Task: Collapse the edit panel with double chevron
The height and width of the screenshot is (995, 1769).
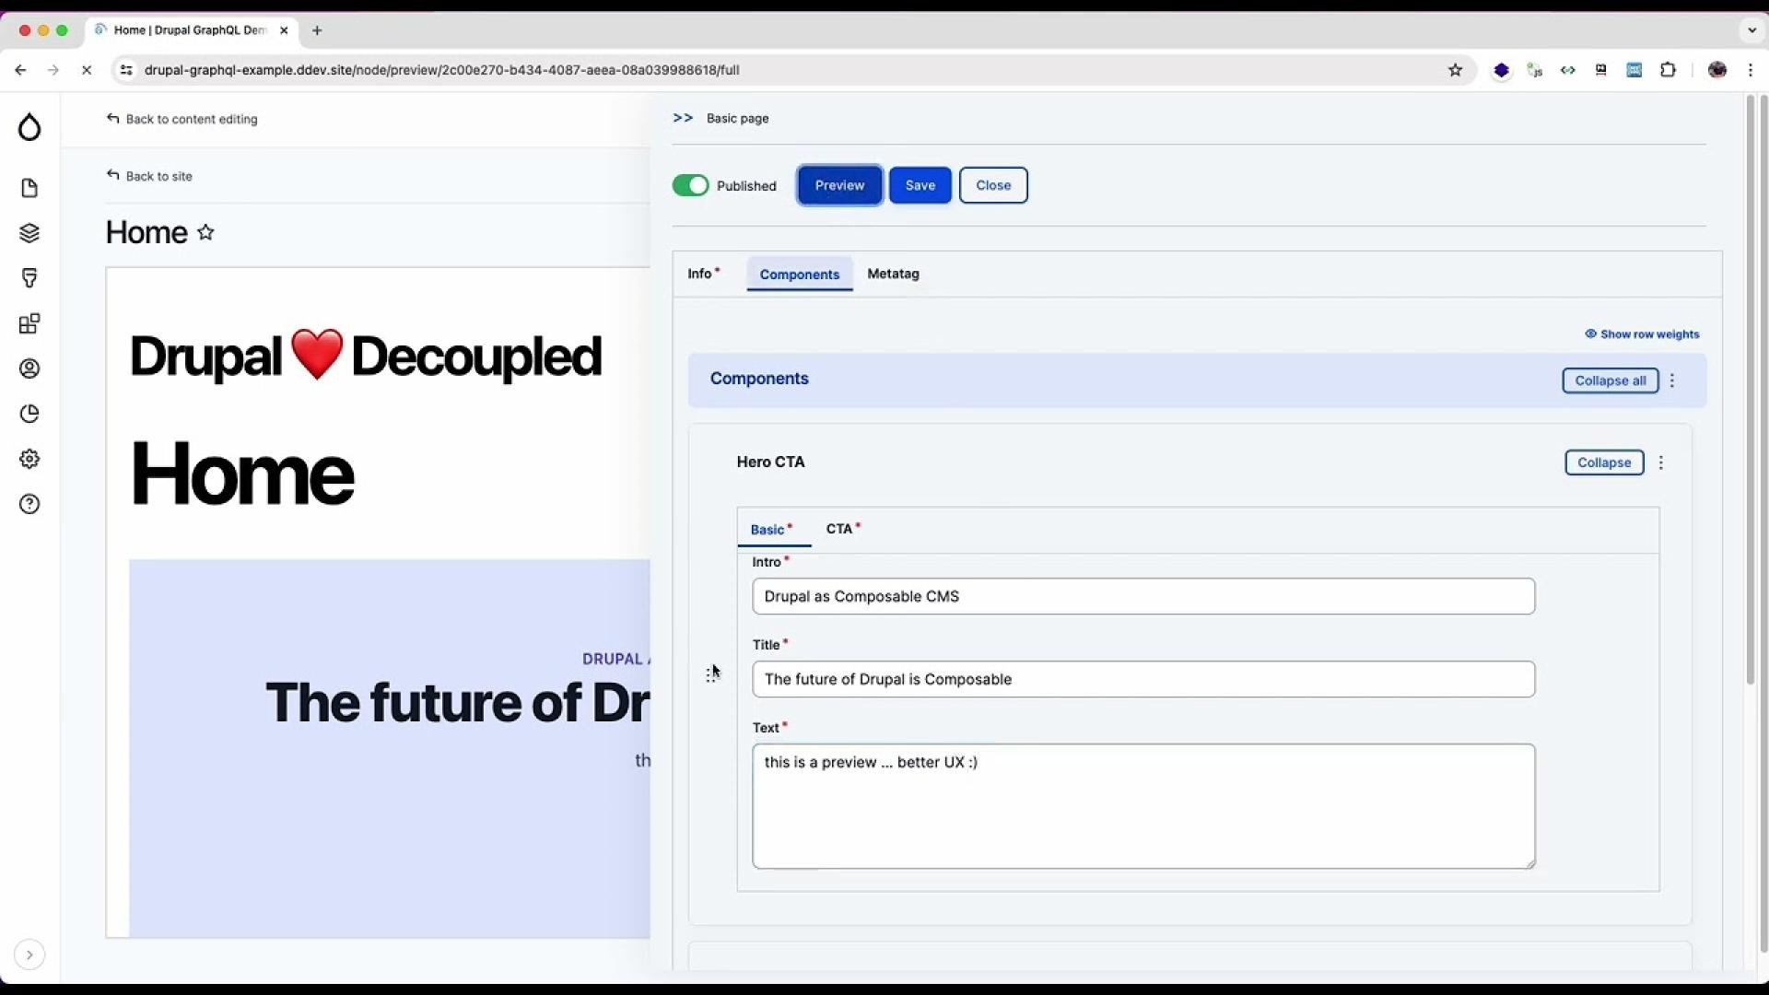Action: pyautogui.click(x=683, y=118)
